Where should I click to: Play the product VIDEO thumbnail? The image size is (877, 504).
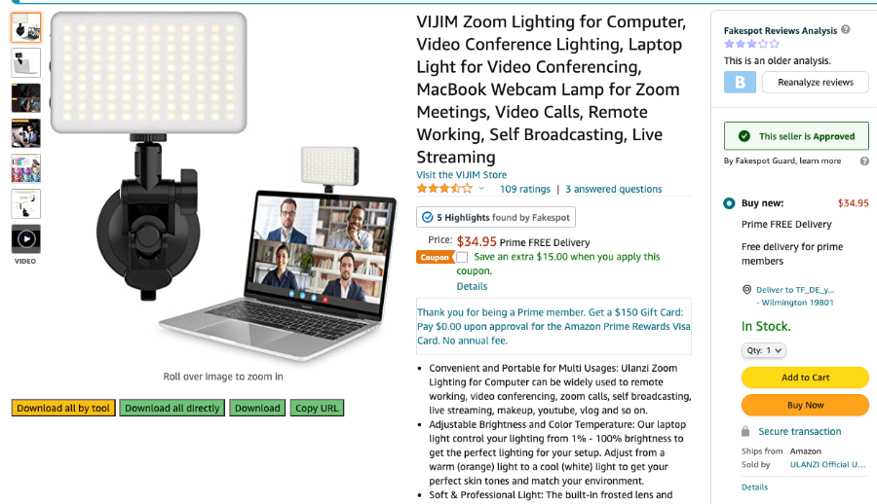[x=25, y=239]
